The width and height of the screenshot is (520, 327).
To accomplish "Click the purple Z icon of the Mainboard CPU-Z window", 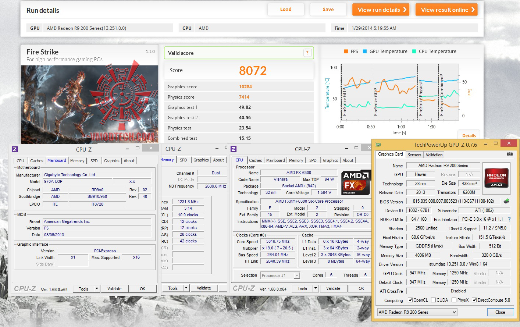I will click(15, 149).
